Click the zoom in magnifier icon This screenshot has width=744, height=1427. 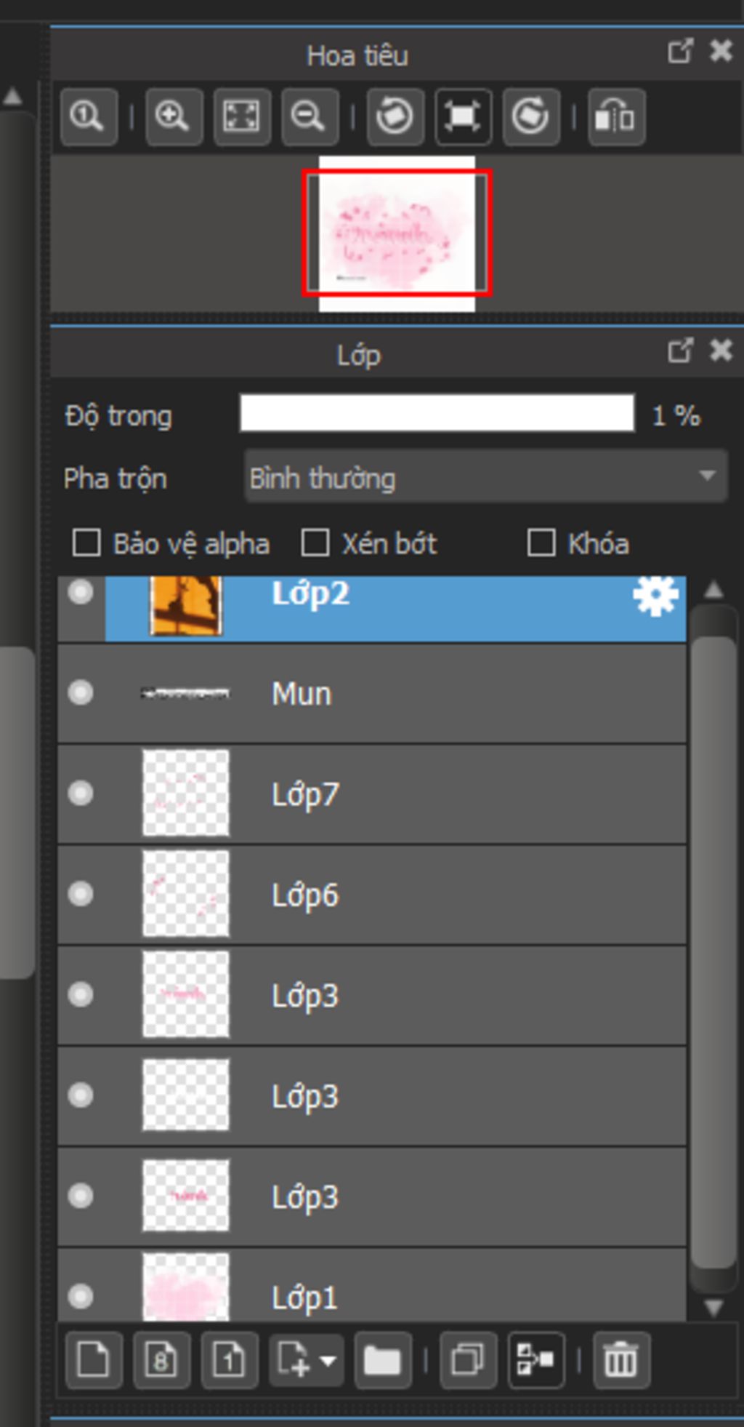coord(174,117)
